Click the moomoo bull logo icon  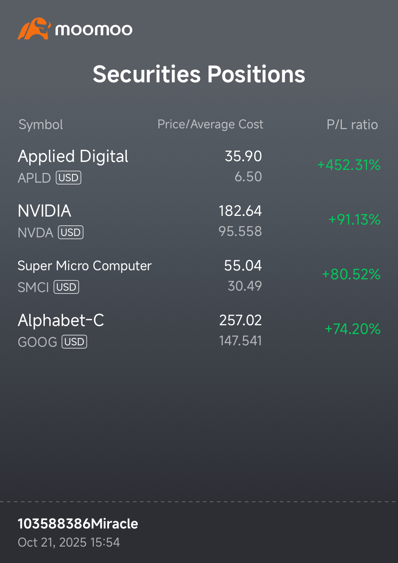pyautogui.click(x=33, y=28)
